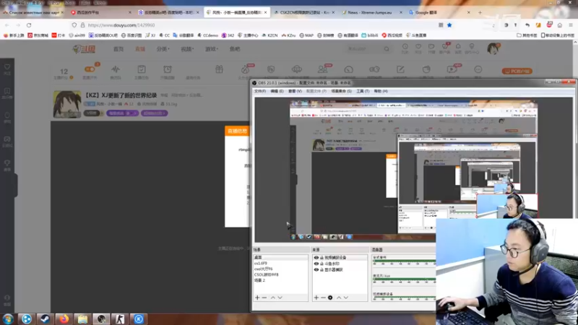Click the clipboard task icon in Douyu toolbar
Viewport: 578px width, 325px height.
click(142, 69)
